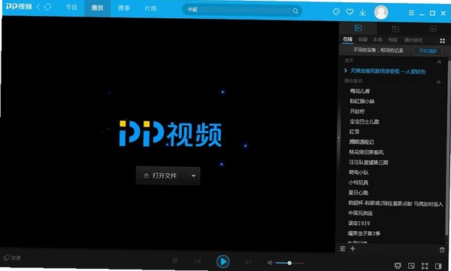Open the main menu hamburger icon
Viewport: 451px width, 271px height.
pyautogui.click(x=412, y=13)
